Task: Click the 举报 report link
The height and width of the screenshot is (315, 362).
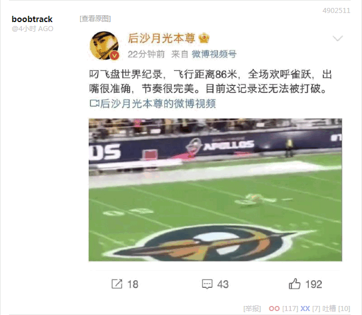Action: click(x=252, y=309)
